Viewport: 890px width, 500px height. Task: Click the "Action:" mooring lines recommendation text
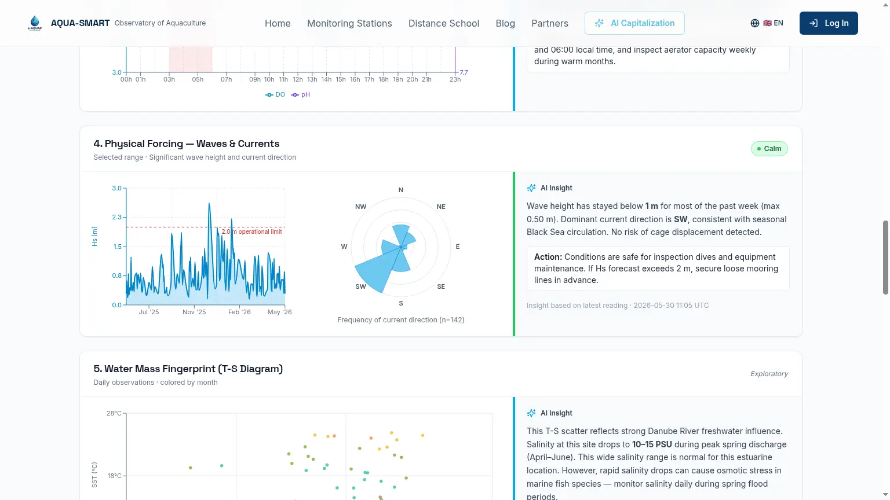(658, 269)
